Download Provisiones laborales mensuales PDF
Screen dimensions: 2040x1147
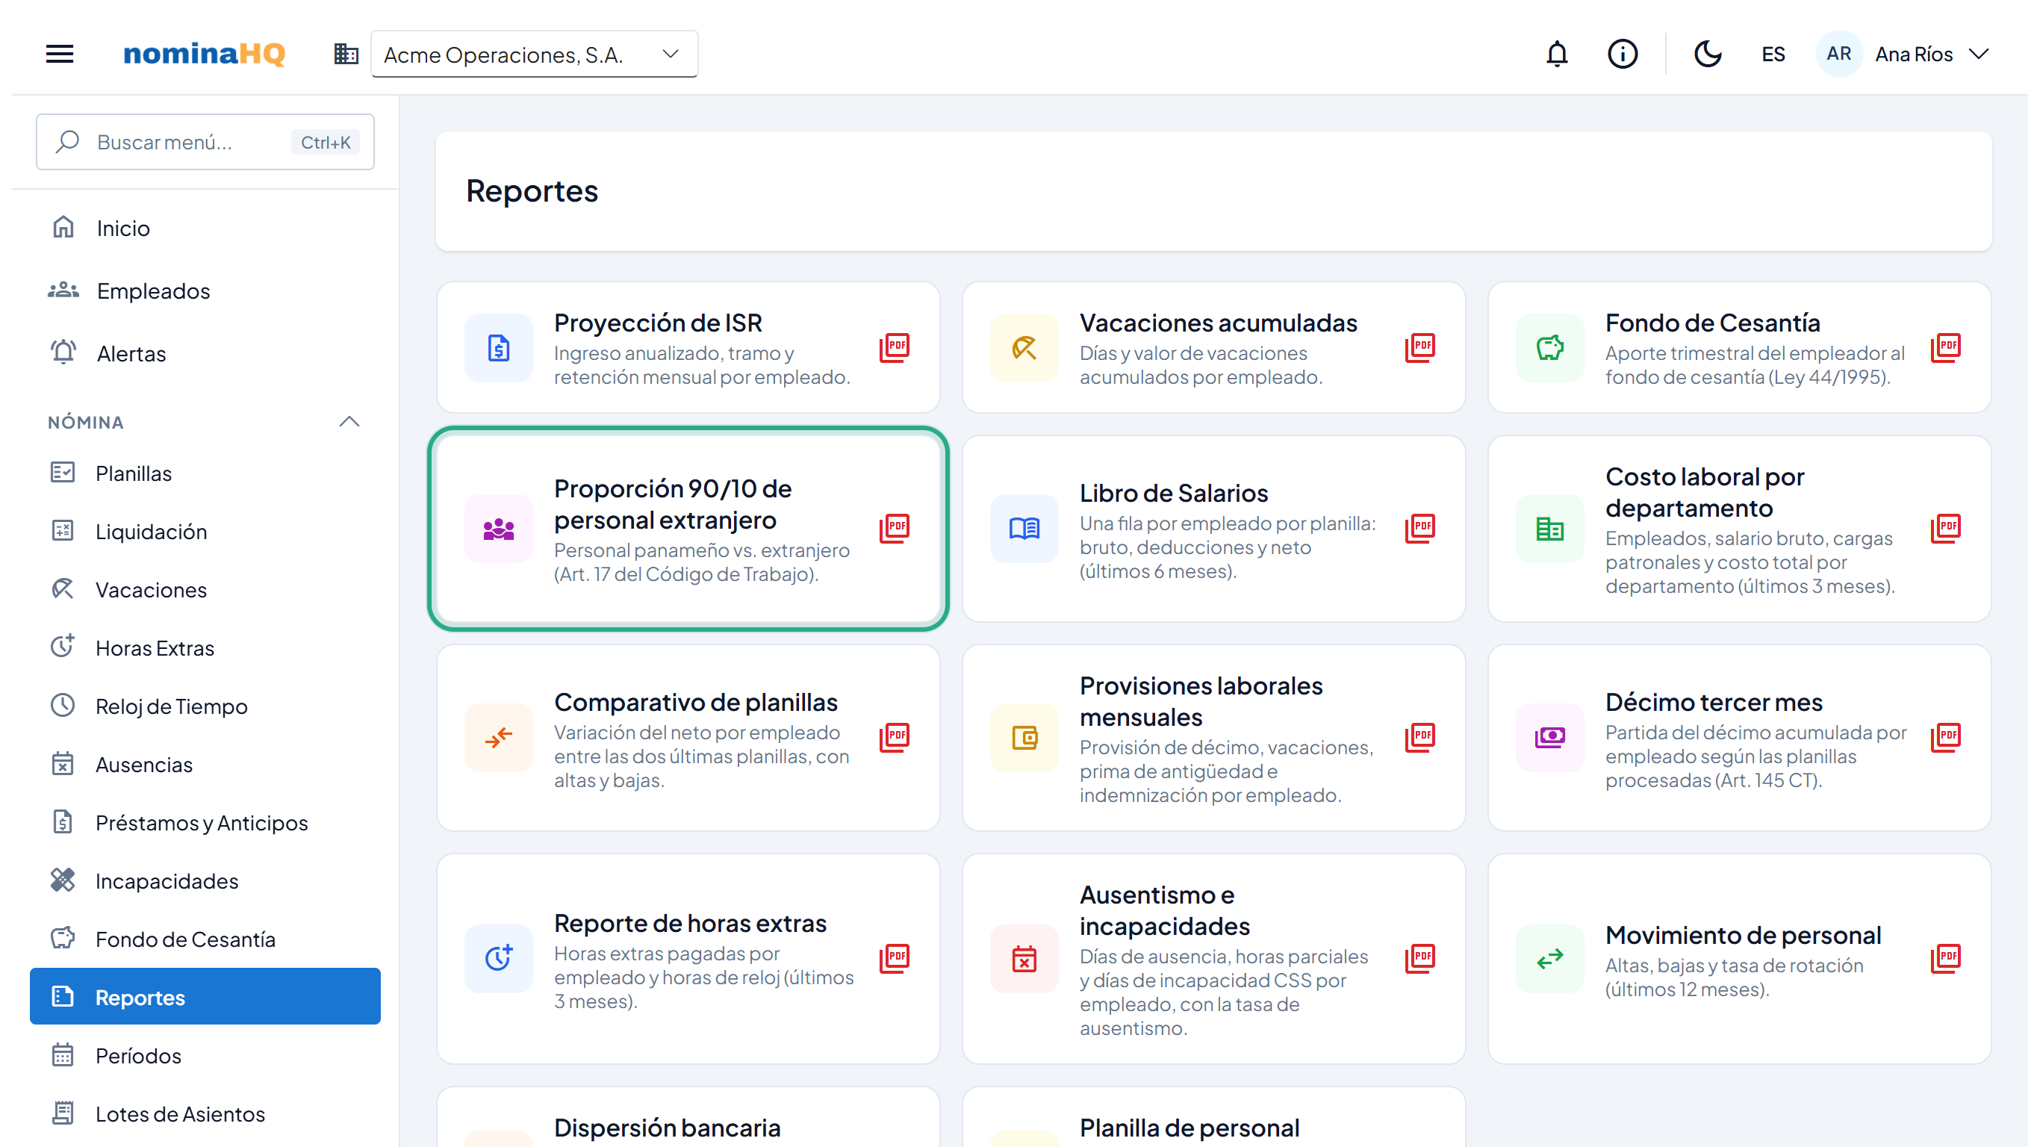[x=1421, y=737]
